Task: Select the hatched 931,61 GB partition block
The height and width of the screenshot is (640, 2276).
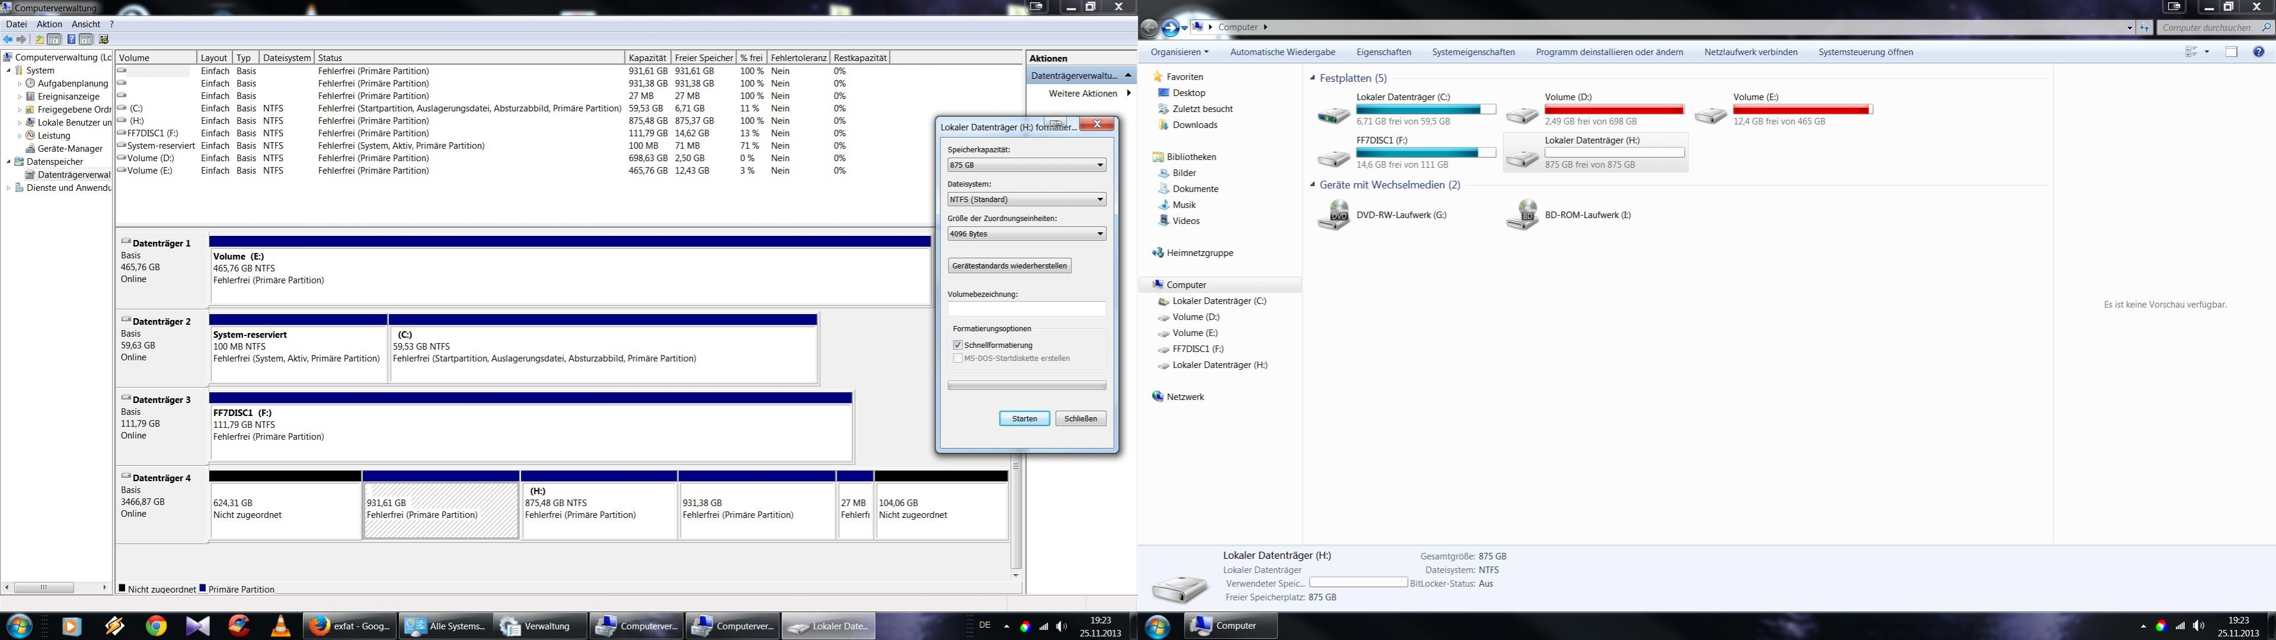Action: [x=440, y=510]
